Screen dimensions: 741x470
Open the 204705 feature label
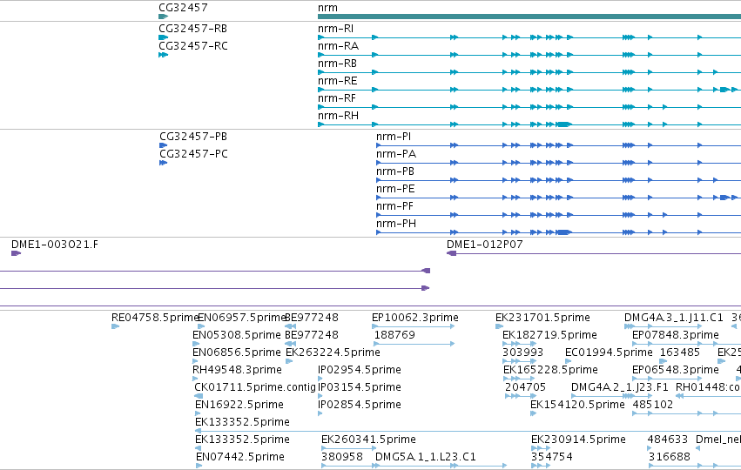click(526, 387)
